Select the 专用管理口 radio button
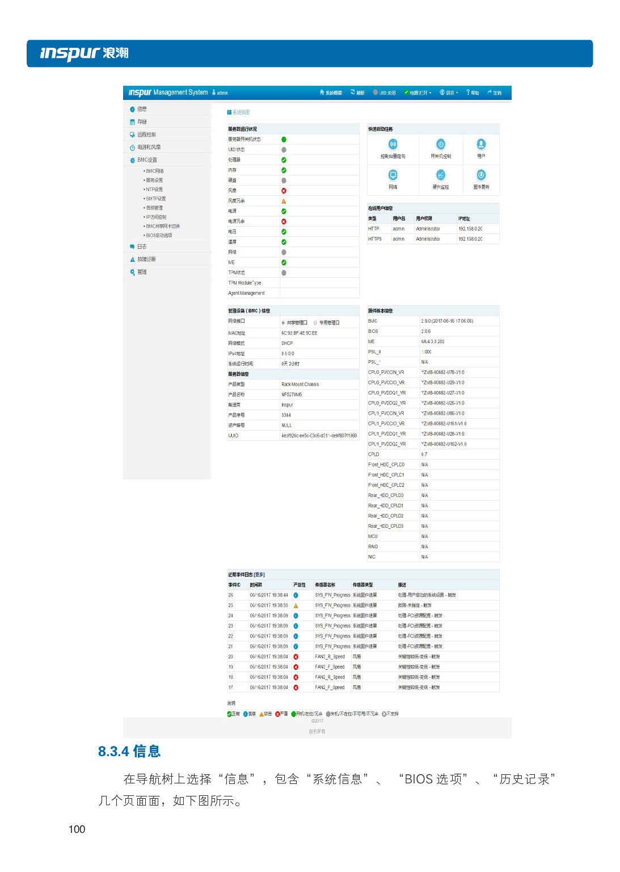 tap(316, 322)
